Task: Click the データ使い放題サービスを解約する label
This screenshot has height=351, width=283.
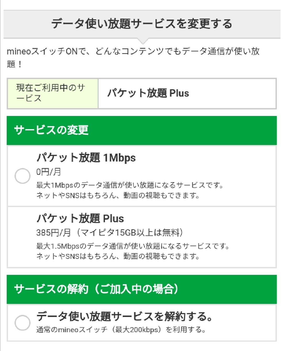Action: click(124, 316)
